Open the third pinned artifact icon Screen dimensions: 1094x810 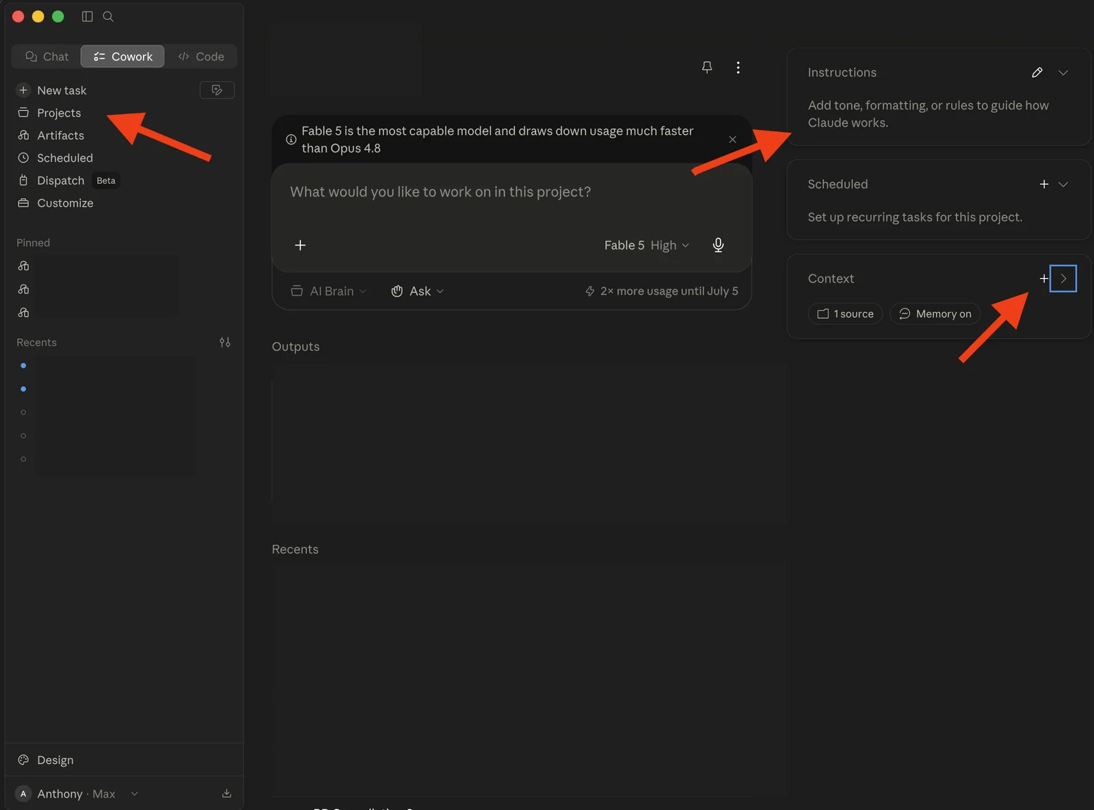click(23, 313)
